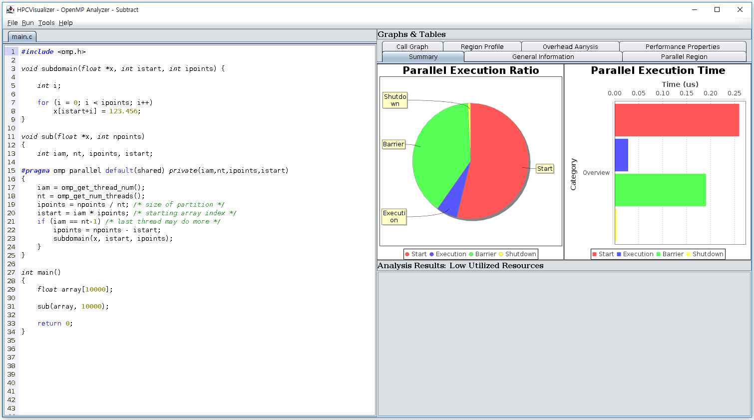This screenshot has height=420, width=754.
Task: Click the HPCVisualizer app icon in title bar
Action: coord(10,9)
